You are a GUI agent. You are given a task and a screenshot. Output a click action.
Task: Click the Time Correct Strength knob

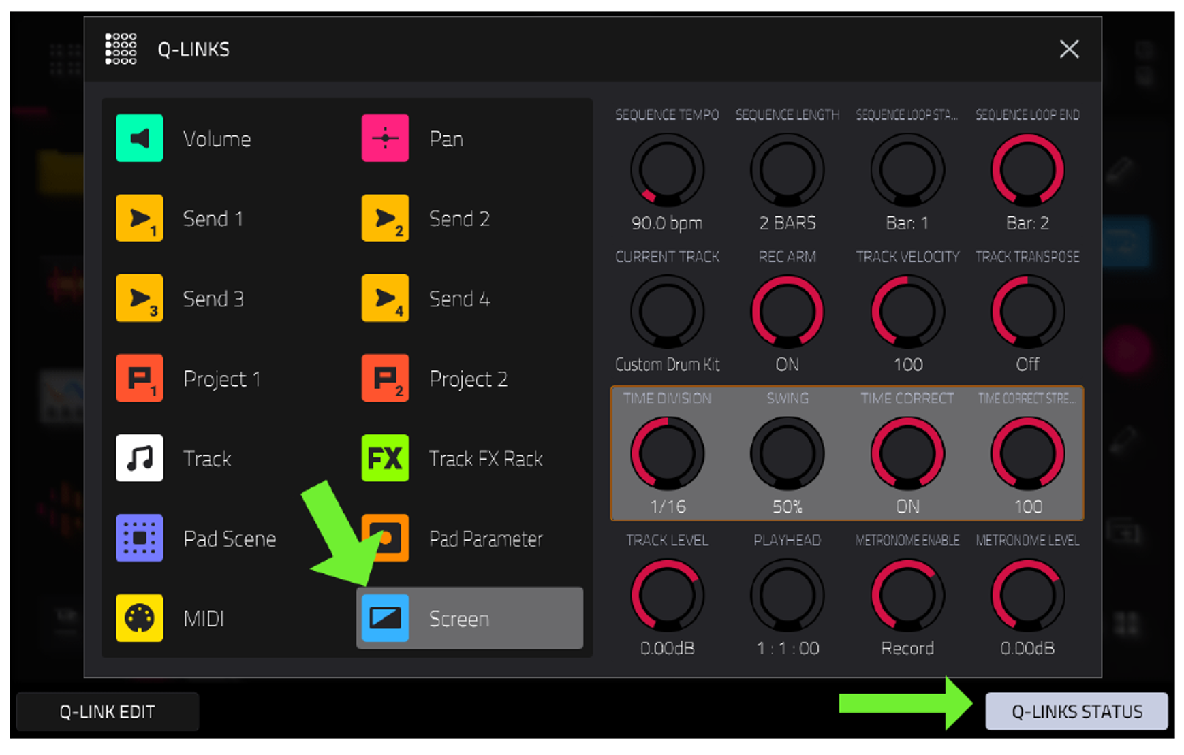click(1027, 454)
